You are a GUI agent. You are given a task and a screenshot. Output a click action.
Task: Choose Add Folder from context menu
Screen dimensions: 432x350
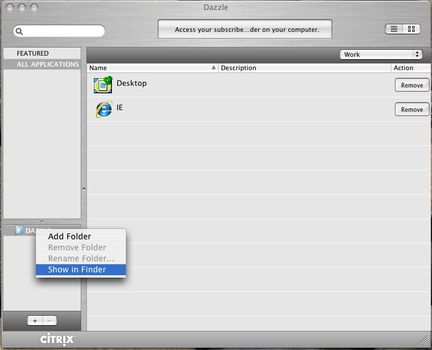point(70,236)
